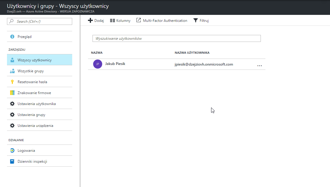Click the Przegląd info icon
The image size is (330, 187).
(x=12, y=37)
